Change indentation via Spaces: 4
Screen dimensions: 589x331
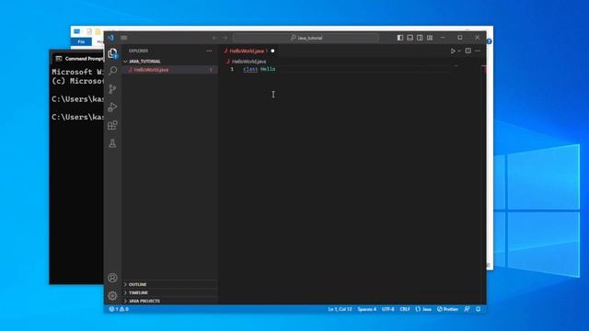tap(366, 309)
